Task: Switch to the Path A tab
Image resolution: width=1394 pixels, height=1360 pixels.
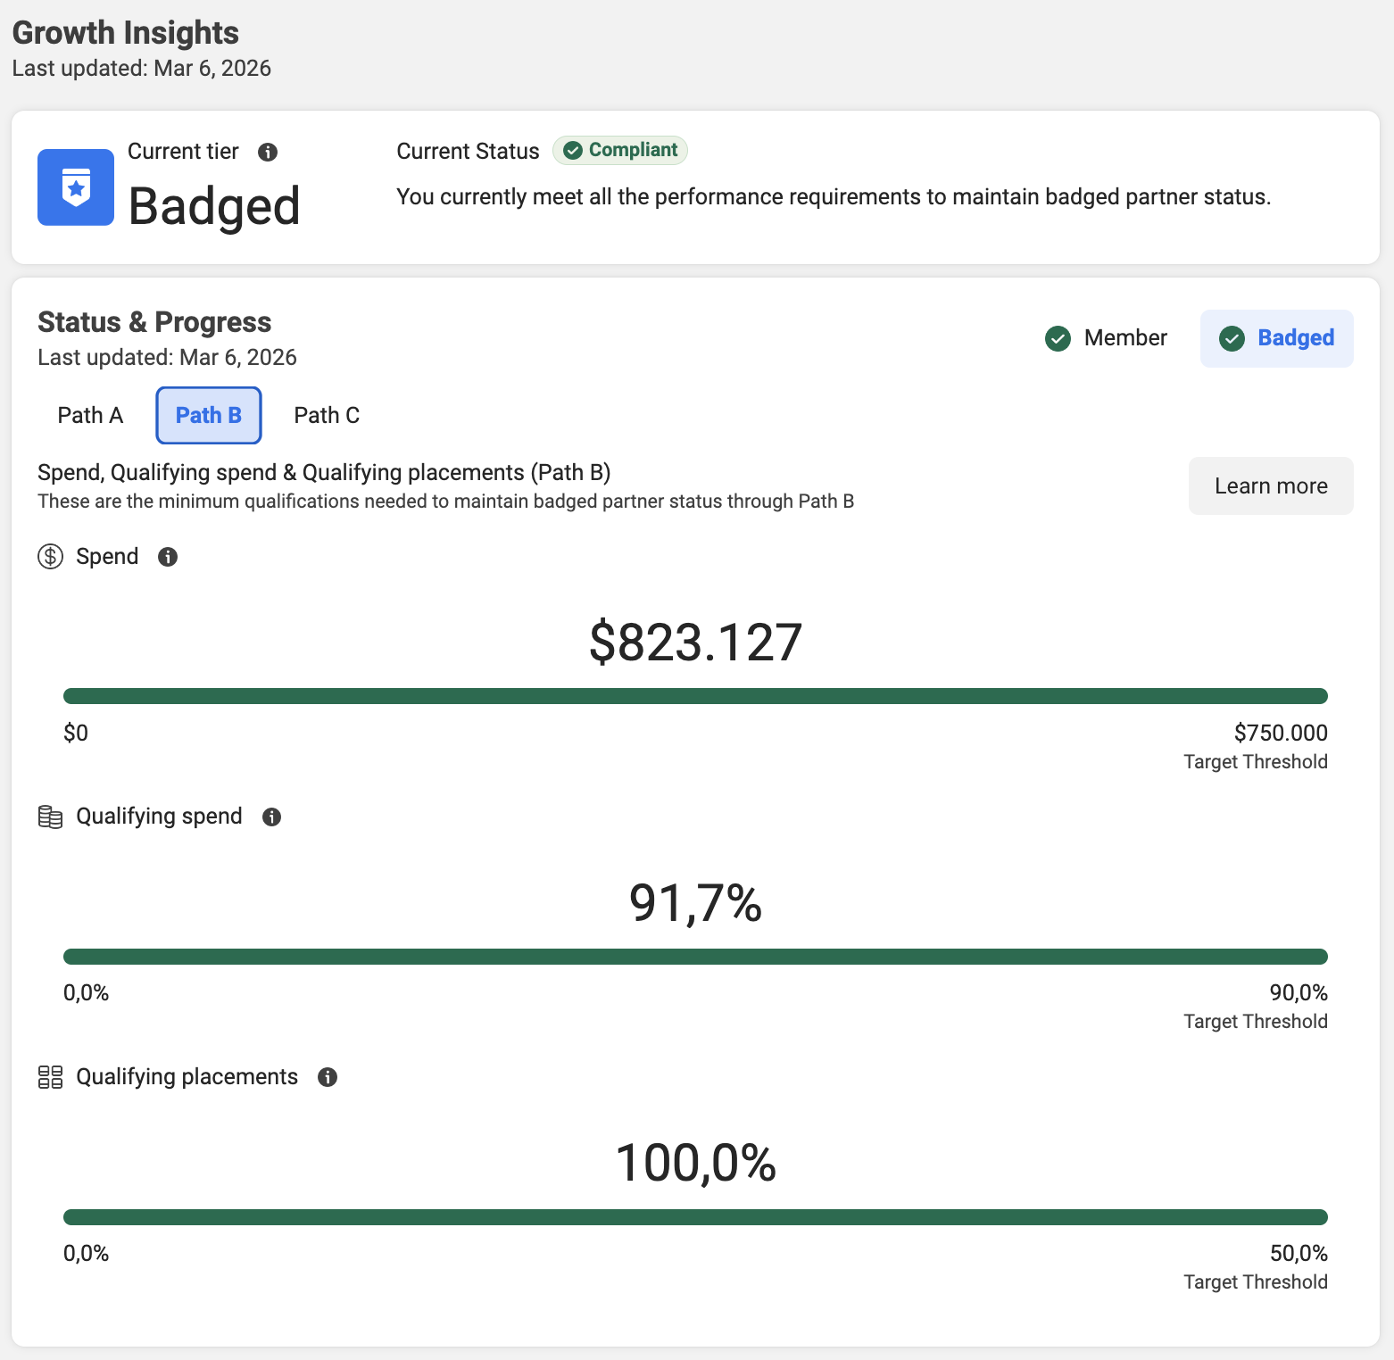Action: pyautogui.click(x=90, y=415)
